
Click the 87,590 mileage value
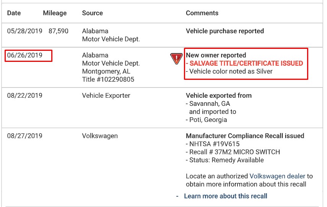tap(59, 31)
